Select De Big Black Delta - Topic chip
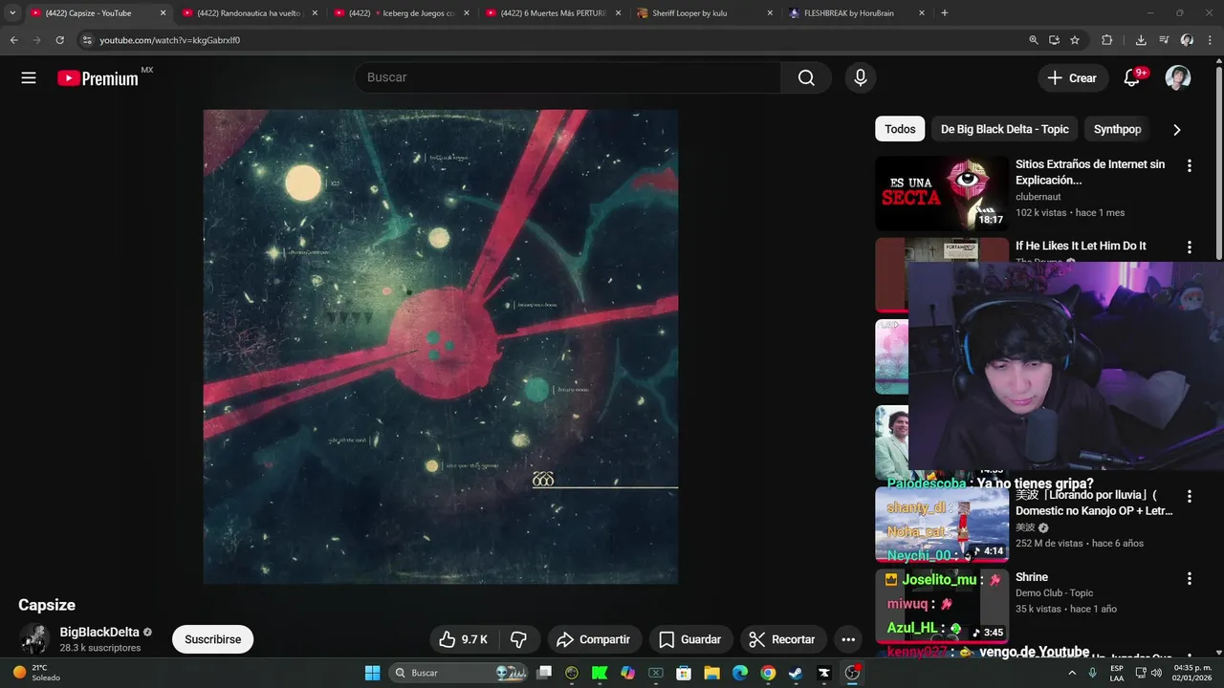1224x688 pixels. click(1004, 129)
